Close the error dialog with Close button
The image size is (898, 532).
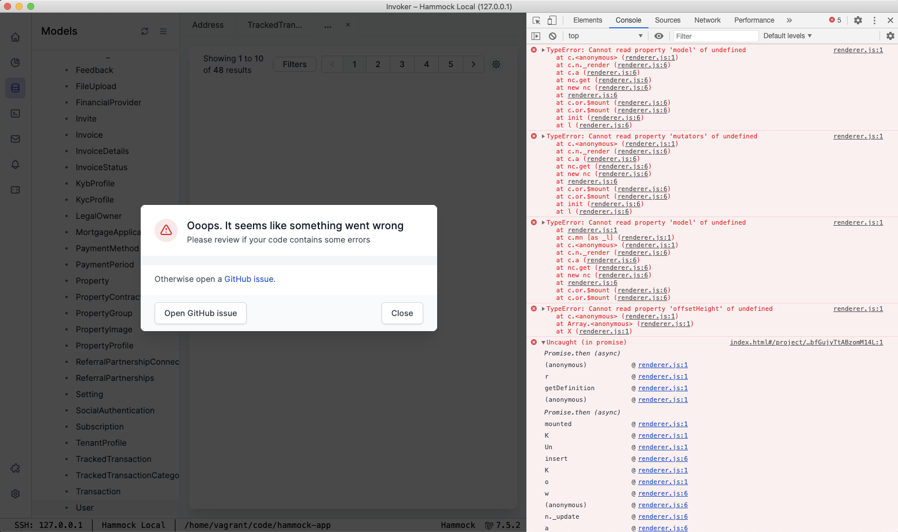[x=402, y=313]
